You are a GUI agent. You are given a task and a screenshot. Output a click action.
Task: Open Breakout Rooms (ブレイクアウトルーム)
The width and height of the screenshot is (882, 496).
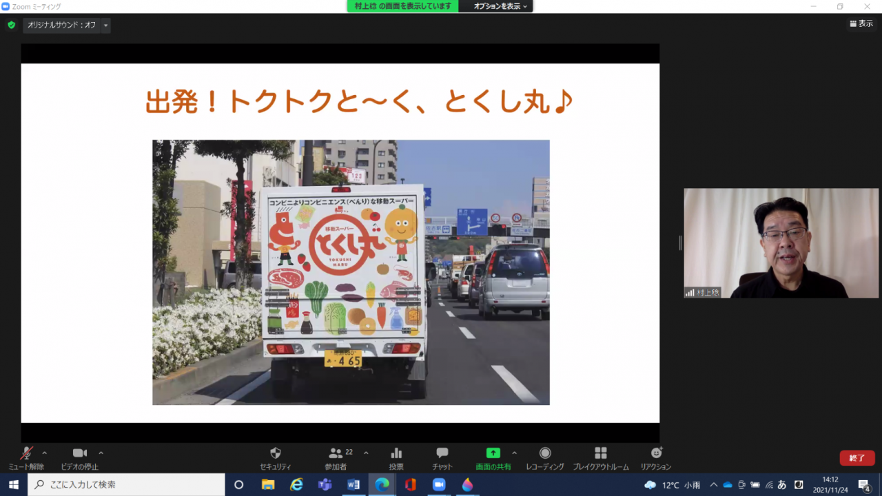[601, 453]
